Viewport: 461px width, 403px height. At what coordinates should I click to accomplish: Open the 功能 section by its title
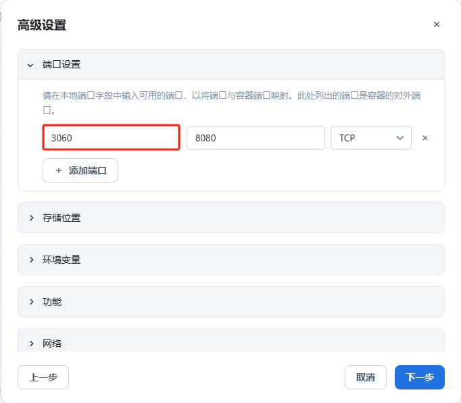tap(52, 302)
